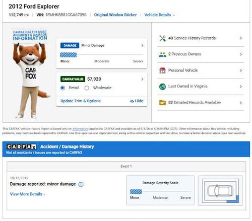This screenshot has width=252, height=221.
Task: Expand the Minor Damage card chevron
Action: coord(142,45)
